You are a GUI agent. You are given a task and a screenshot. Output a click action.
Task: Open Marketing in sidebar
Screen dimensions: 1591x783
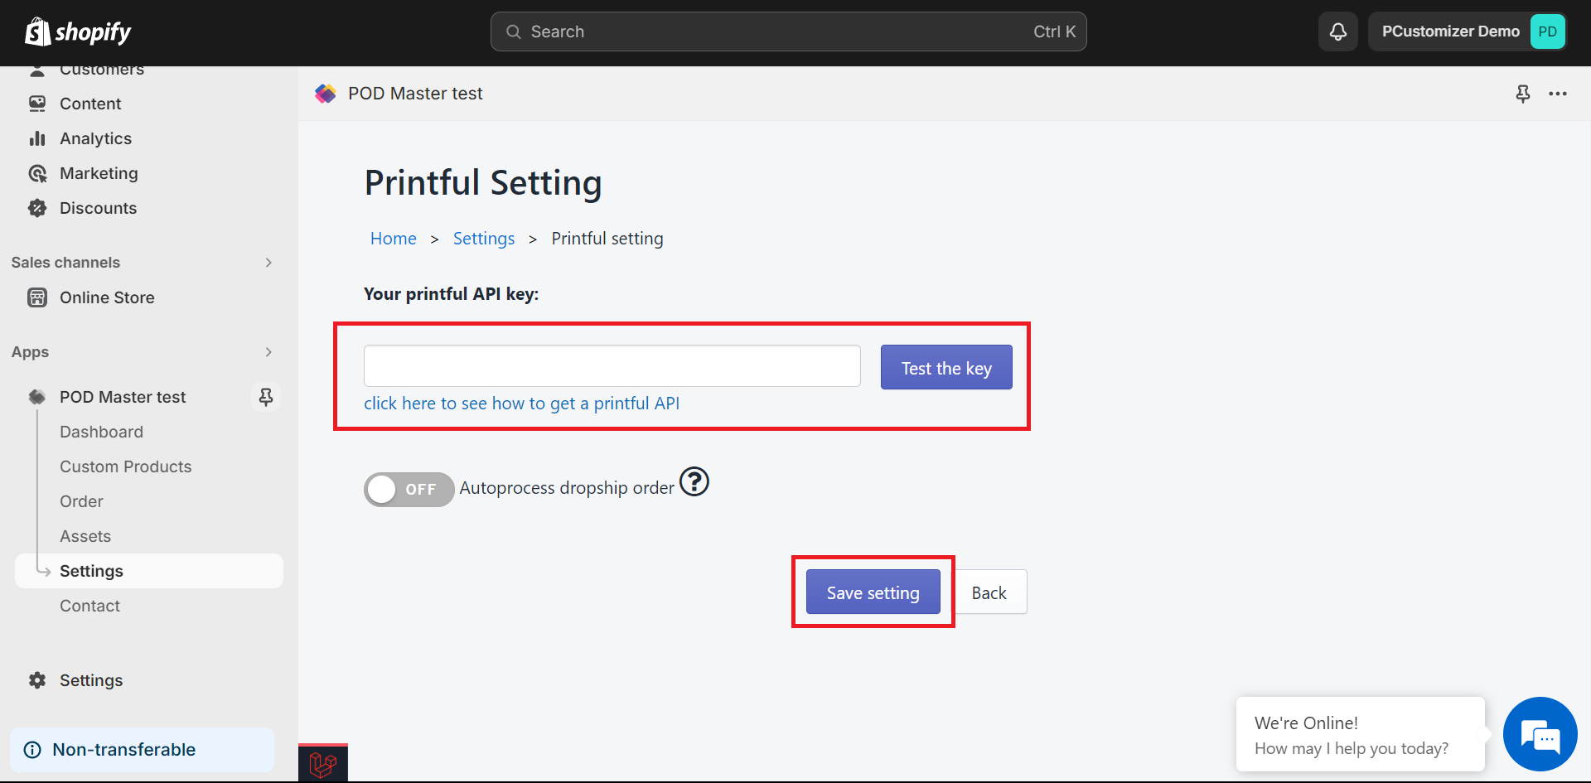point(99,173)
